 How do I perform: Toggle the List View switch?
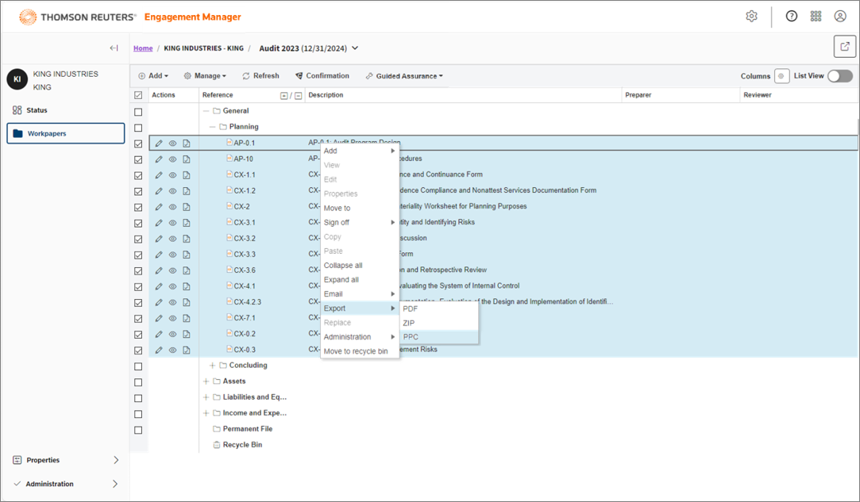coord(839,76)
